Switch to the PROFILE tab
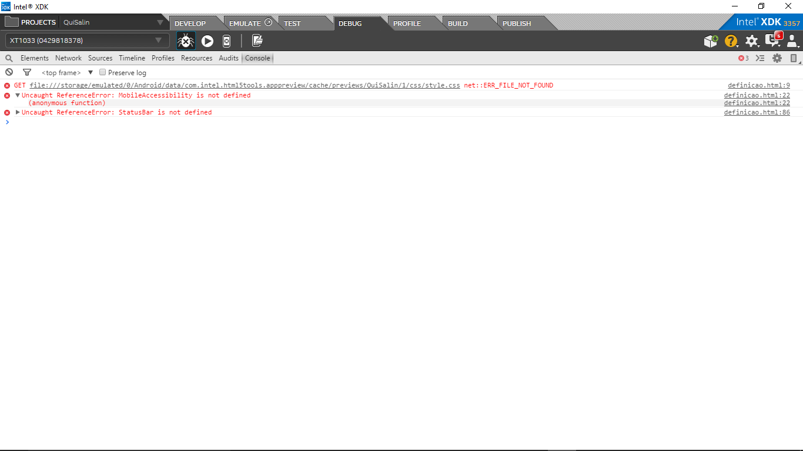 point(407,23)
